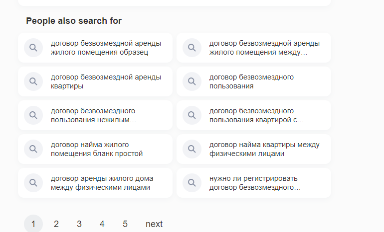Click search icon beside 'нужно ли регистрировать'
This screenshot has width=384, height=232.
point(192,183)
